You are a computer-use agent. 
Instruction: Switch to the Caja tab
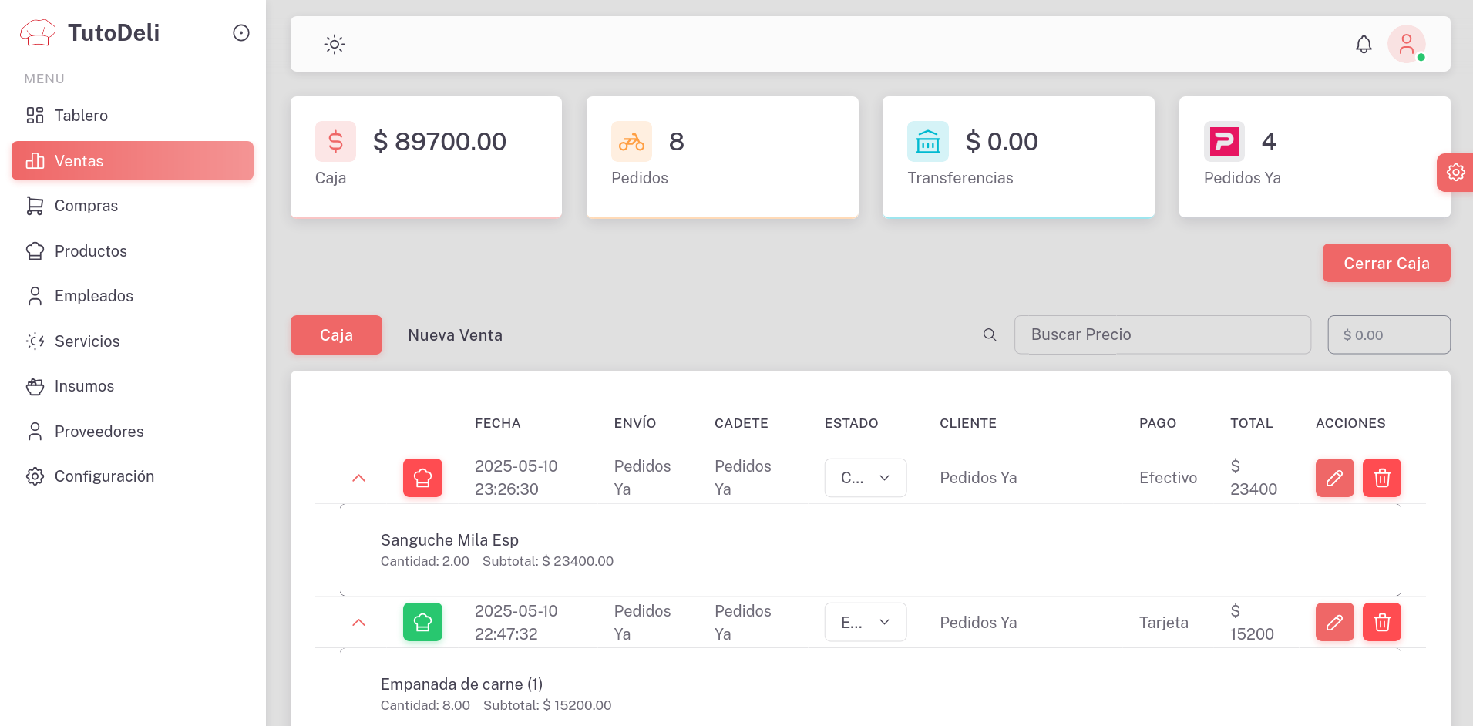[335, 334]
